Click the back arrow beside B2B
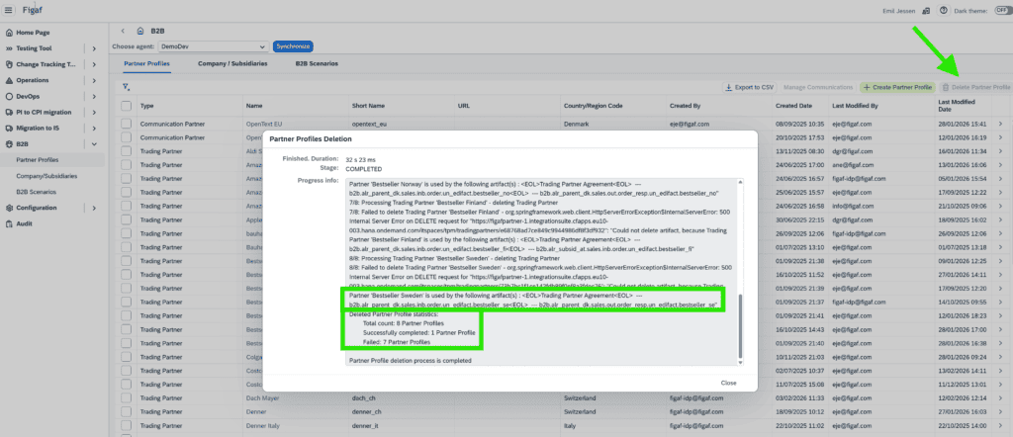1013x437 pixels. 123,31
